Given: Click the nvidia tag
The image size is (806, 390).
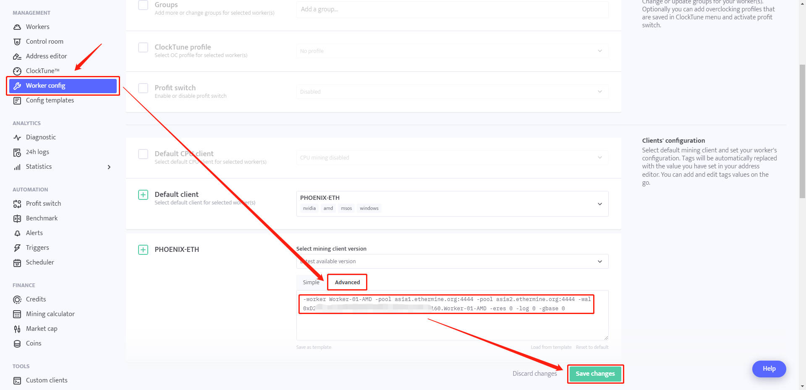Looking at the screenshot, I should click(309, 208).
